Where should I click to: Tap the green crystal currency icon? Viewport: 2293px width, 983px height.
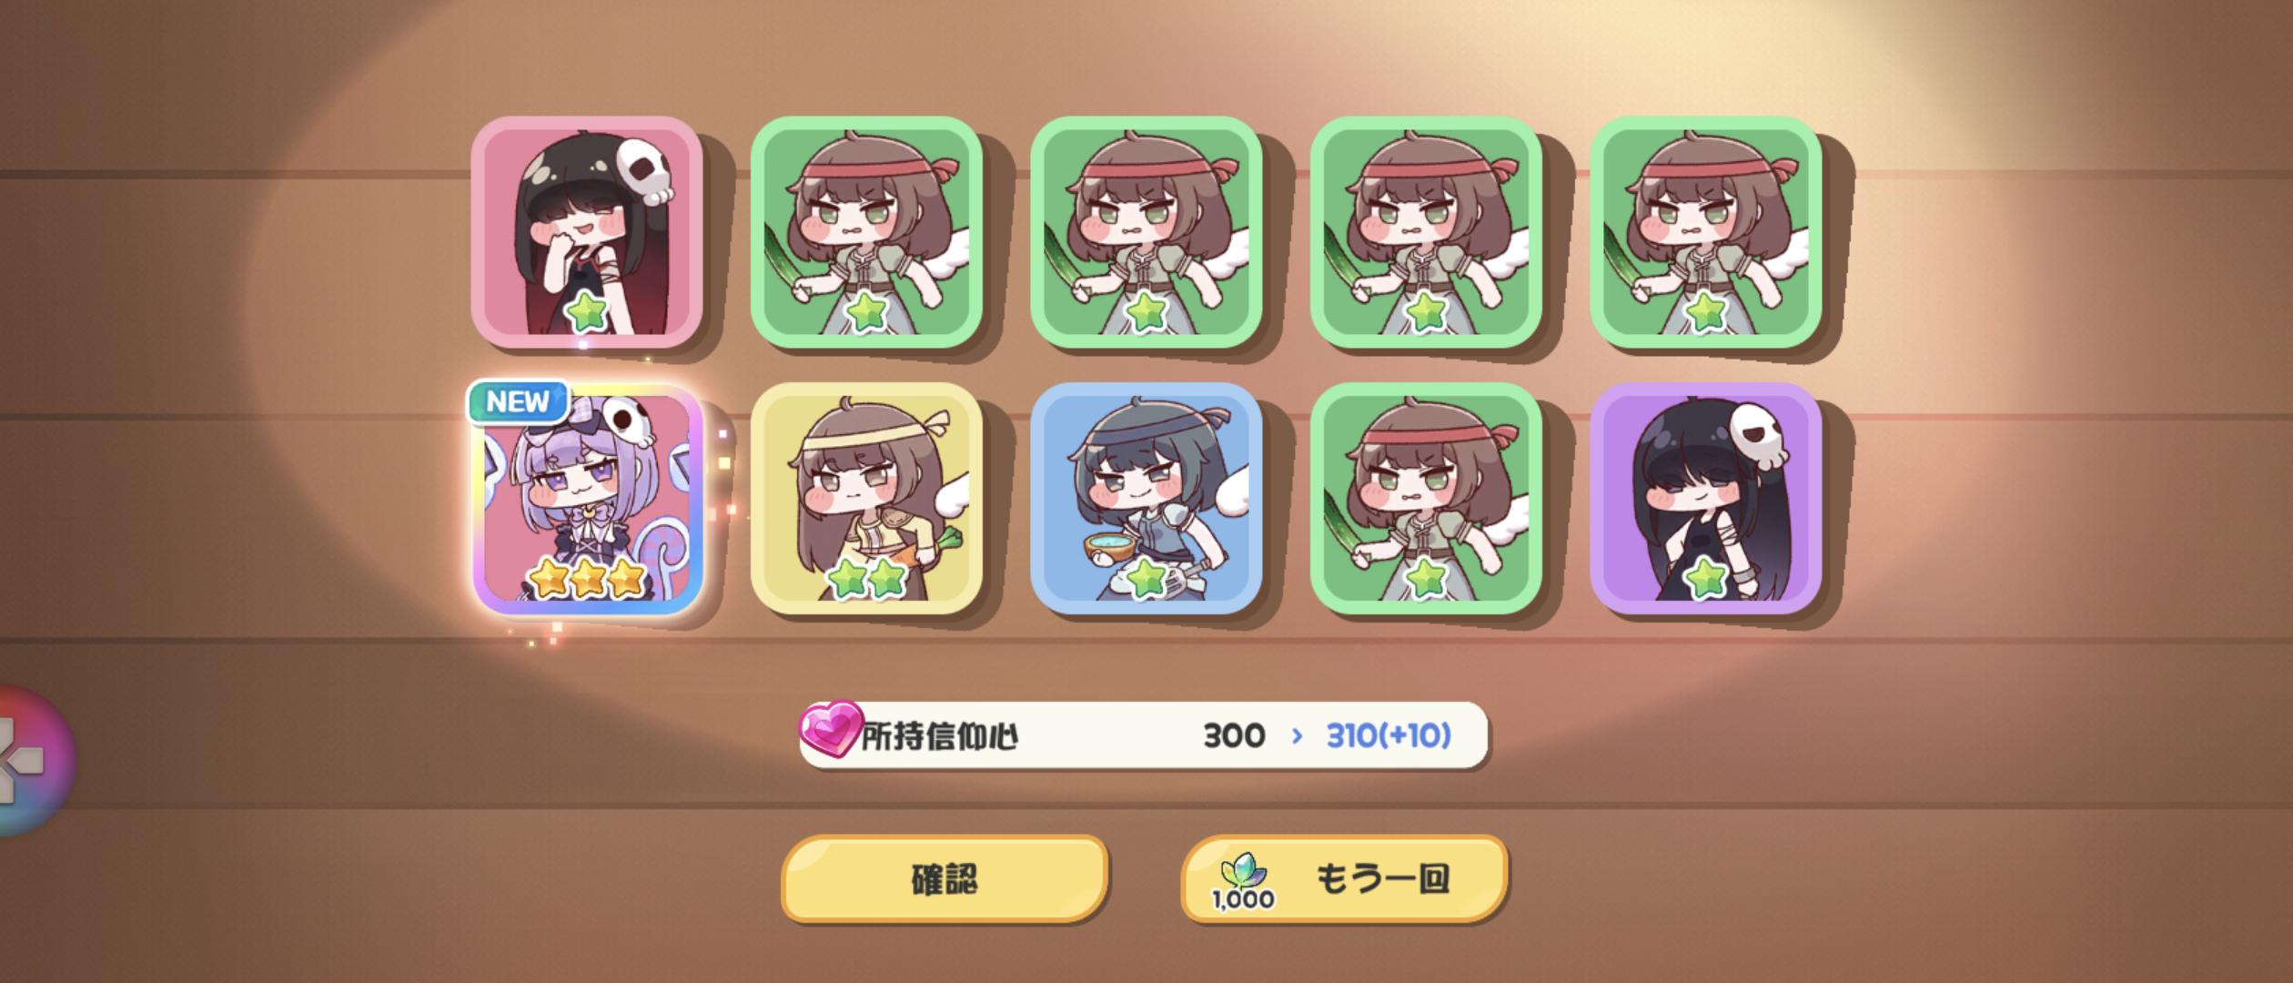tap(1242, 874)
